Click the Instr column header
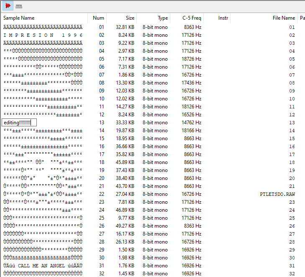The height and width of the screenshot is (277, 305). [223, 18]
